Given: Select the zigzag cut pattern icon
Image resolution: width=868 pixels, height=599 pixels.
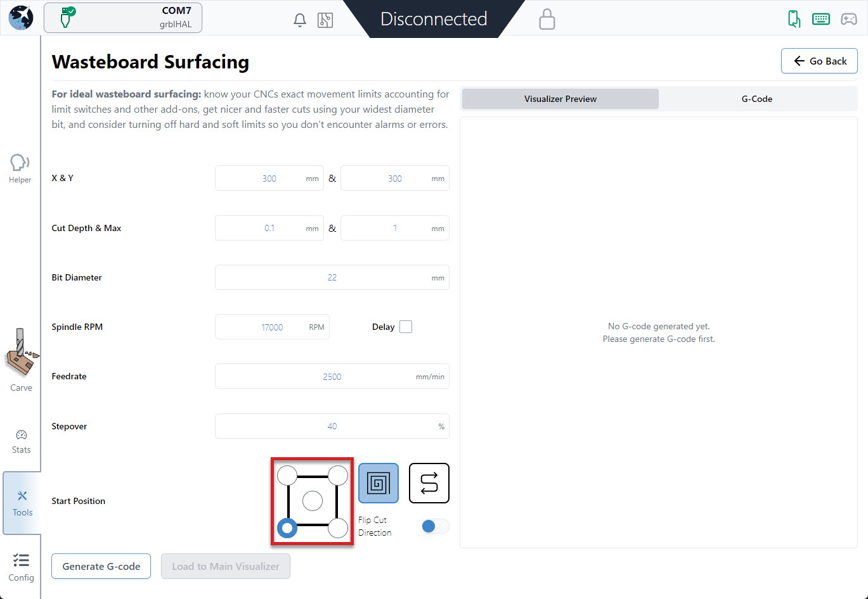Looking at the screenshot, I should click(x=429, y=483).
